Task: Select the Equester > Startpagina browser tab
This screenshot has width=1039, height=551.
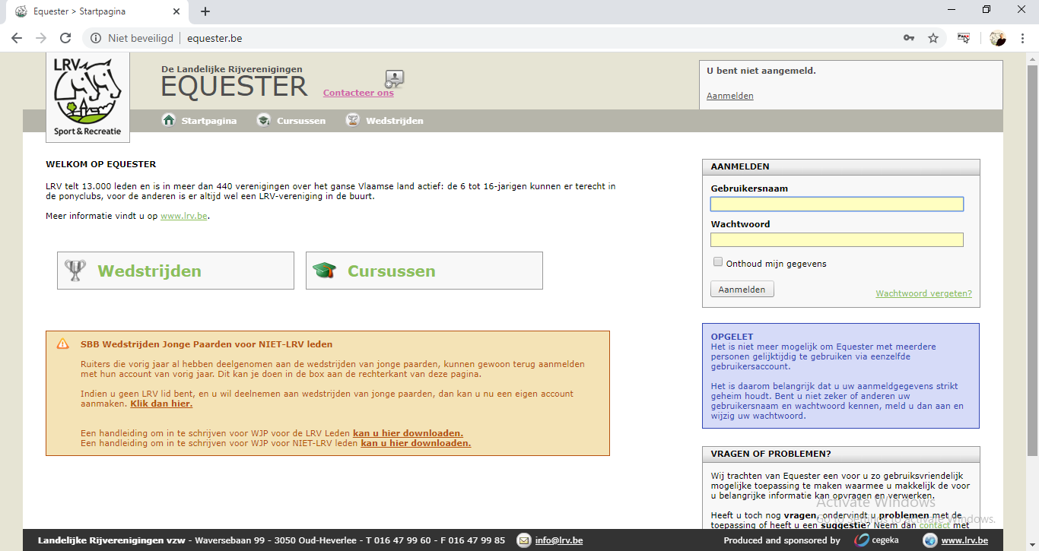Action: 97,11
